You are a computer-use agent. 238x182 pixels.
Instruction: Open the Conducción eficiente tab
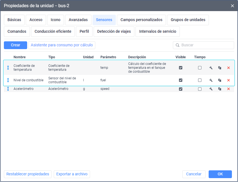53,32
